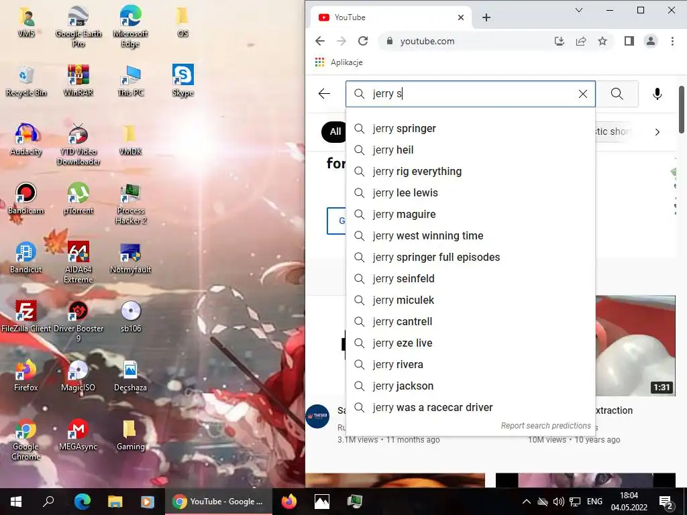Launch Notmyfault desktop shortcut
The width and height of the screenshot is (687, 515).
click(131, 258)
